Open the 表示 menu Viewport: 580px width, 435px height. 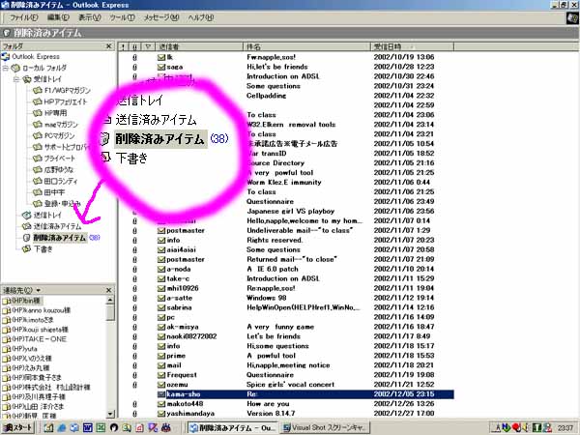point(89,17)
